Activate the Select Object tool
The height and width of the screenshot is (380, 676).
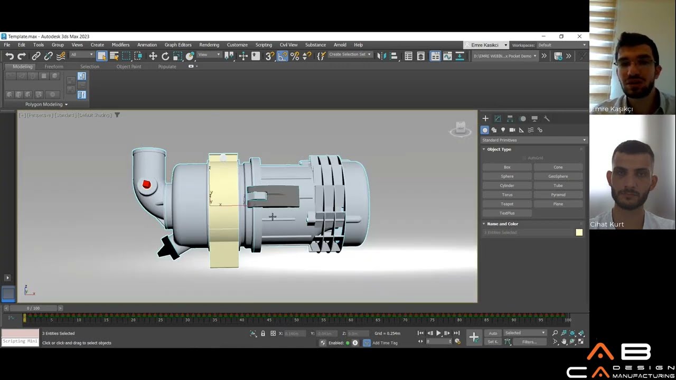click(x=102, y=56)
